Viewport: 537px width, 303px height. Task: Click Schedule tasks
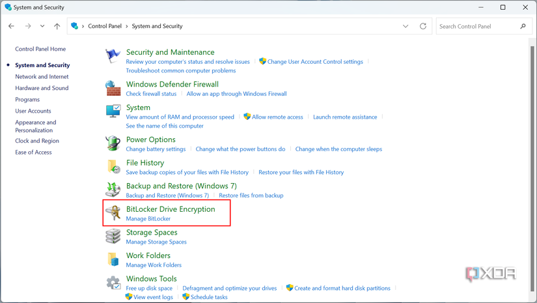tap(209, 297)
